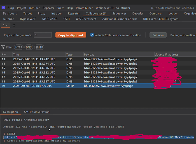The height and width of the screenshot is (144, 196).
Task: Open the Repeater menu in menu bar
Action: click(x=48, y=8)
